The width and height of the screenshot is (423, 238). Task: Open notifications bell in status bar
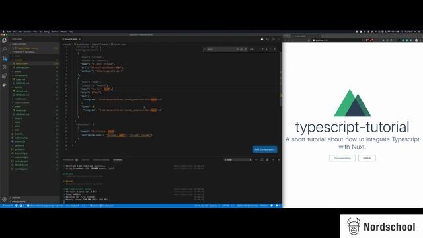[277, 206]
